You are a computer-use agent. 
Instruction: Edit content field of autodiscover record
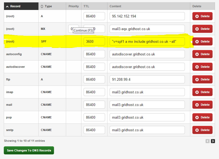point(147,67)
